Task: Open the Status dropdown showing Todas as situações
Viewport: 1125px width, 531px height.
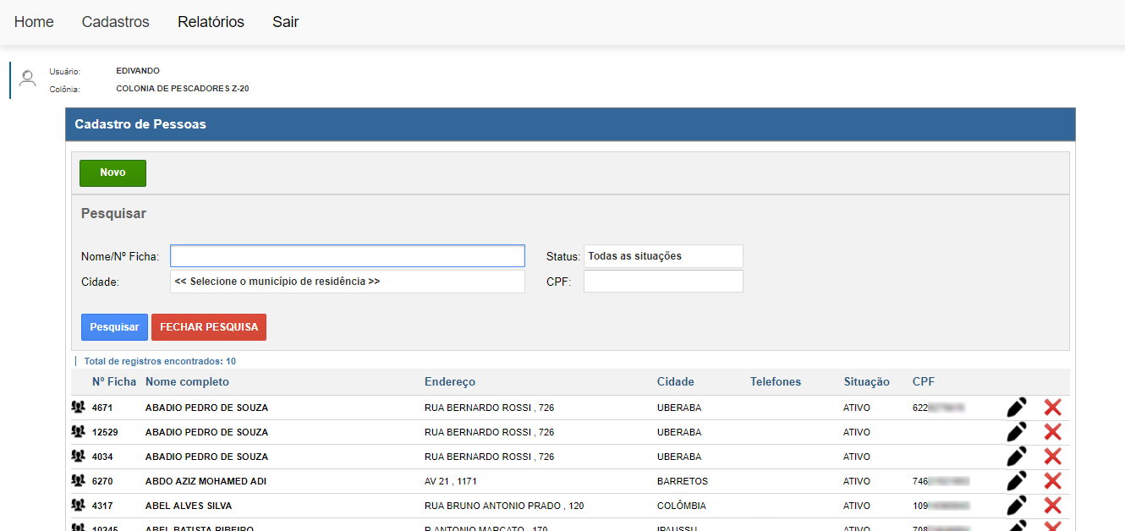Action: 663,256
